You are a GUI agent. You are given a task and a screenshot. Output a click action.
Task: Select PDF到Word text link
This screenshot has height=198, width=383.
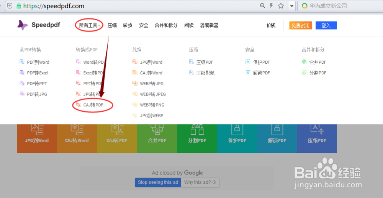coord(38,62)
